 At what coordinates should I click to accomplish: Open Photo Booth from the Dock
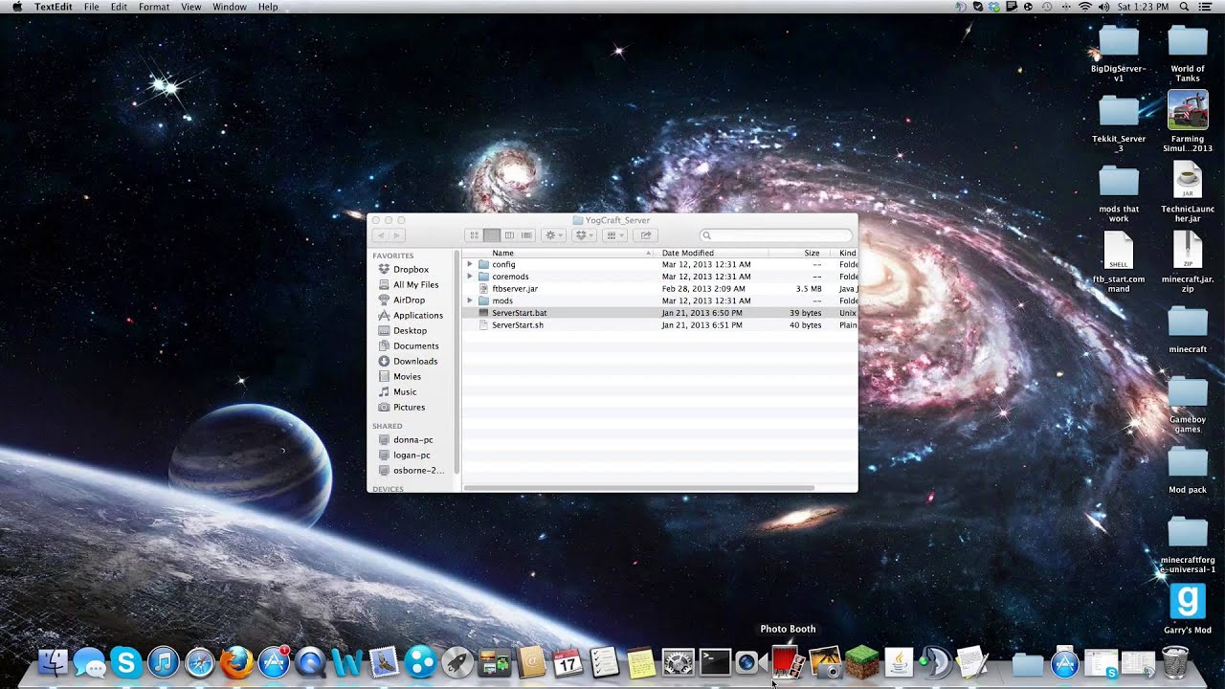(786, 662)
